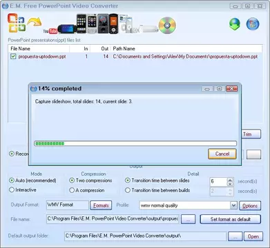Screen dimensions: 270x248
Task: Expand the wmv normal quality profile dropdown
Action: point(233,205)
